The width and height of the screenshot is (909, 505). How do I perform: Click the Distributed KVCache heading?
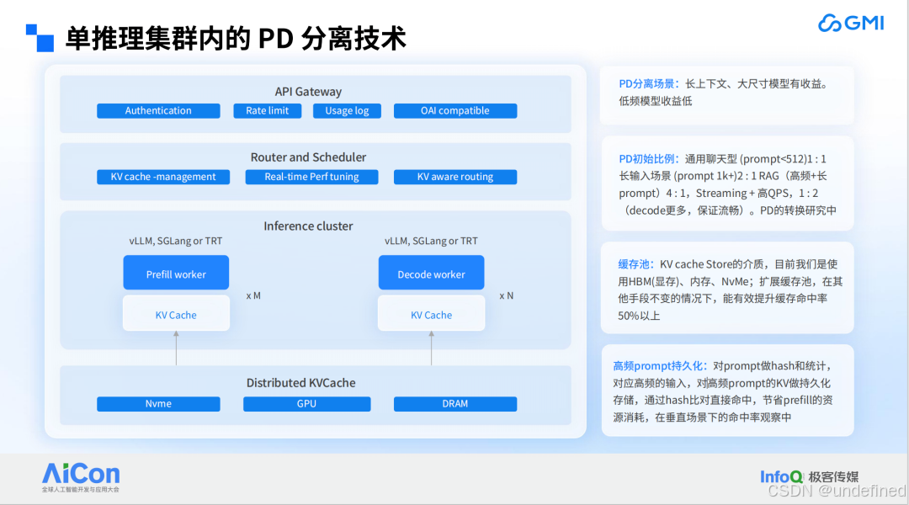pos(300,383)
